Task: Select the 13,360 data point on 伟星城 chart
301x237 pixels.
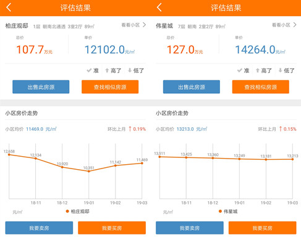Action: pyautogui.click(x=213, y=158)
